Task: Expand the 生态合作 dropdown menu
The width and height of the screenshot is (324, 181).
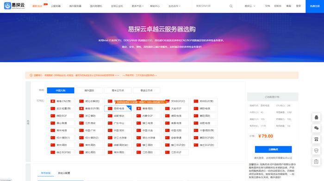Action: tap(174, 6)
